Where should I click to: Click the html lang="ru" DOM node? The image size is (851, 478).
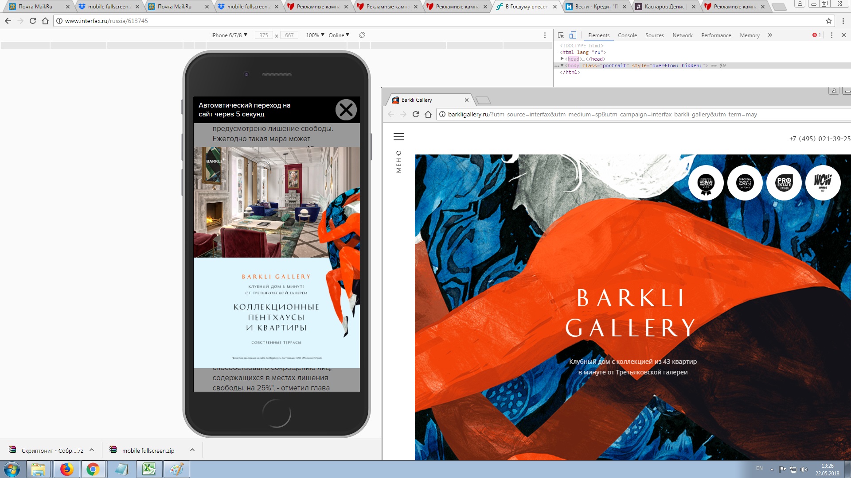pos(582,52)
